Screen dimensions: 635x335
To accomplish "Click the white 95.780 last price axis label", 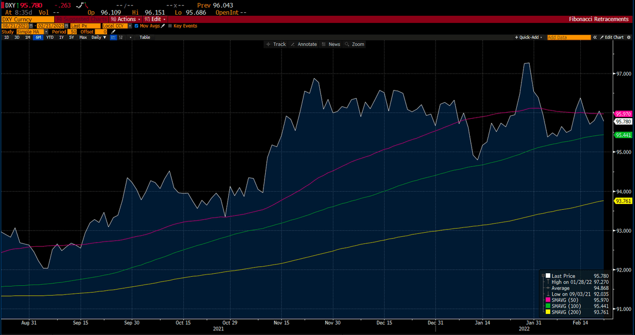I will 623,121.
